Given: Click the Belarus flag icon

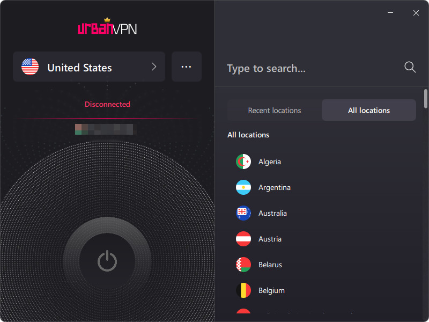Looking at the screenshot, I should coord(243,265).
